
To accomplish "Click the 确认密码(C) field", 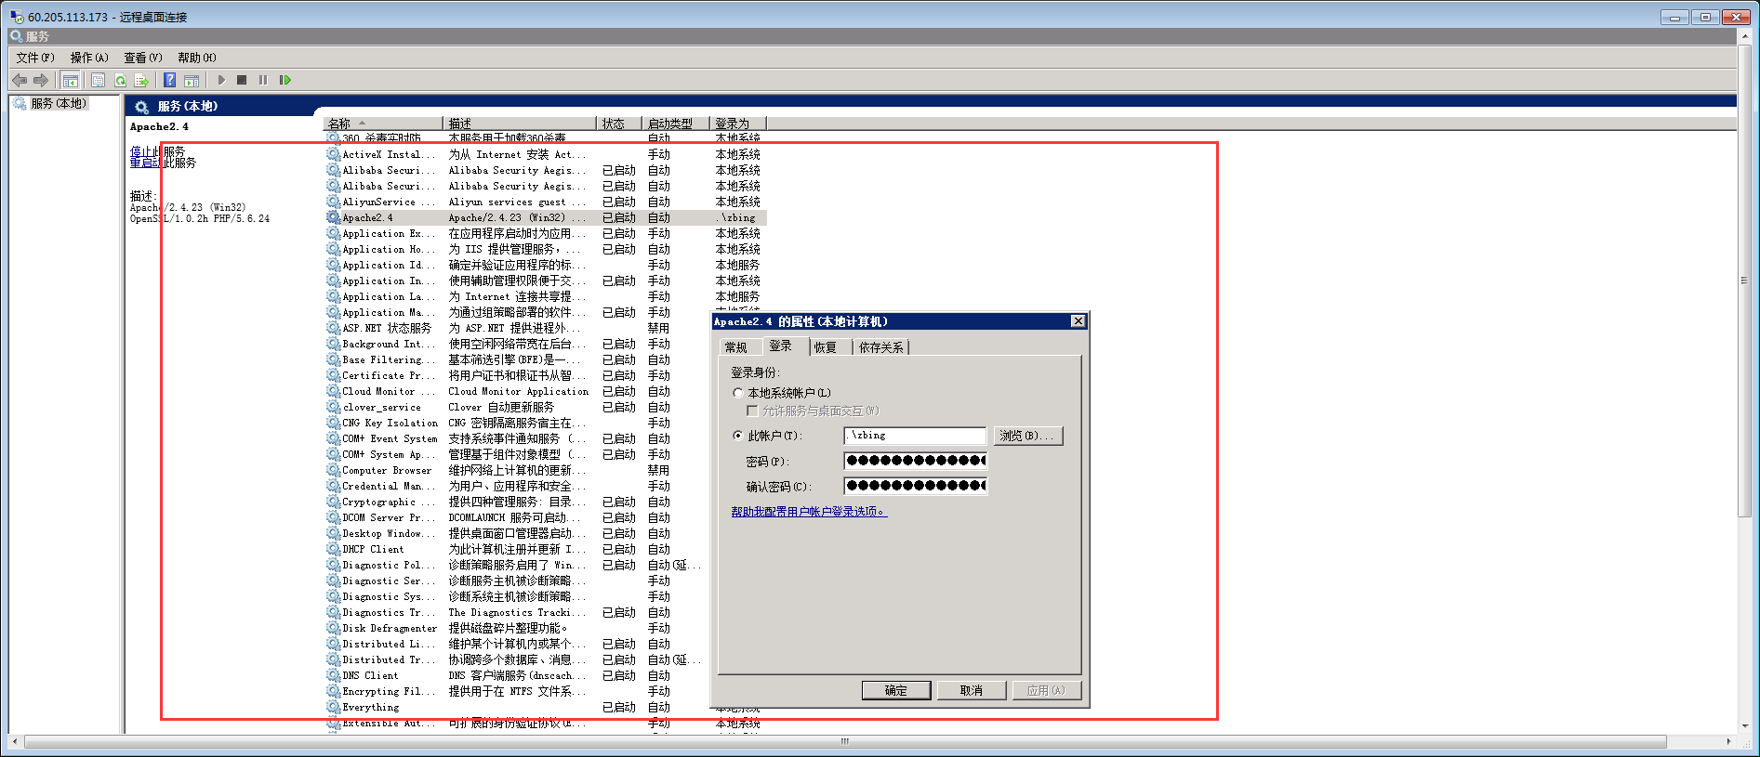I will click(915, 486).
